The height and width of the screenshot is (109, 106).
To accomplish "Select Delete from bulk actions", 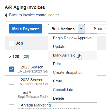I will tap(73, 98).
